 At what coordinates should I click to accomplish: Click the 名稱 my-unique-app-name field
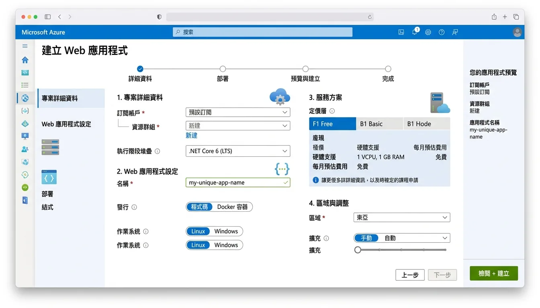[x=238, y=182]
